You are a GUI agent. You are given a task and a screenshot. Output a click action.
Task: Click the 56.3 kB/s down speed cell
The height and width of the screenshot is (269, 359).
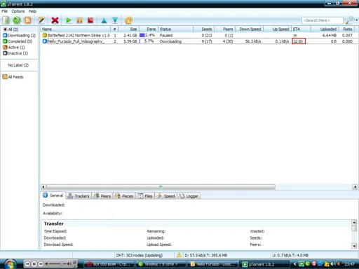pyautogui.click(x=253, y=41)
